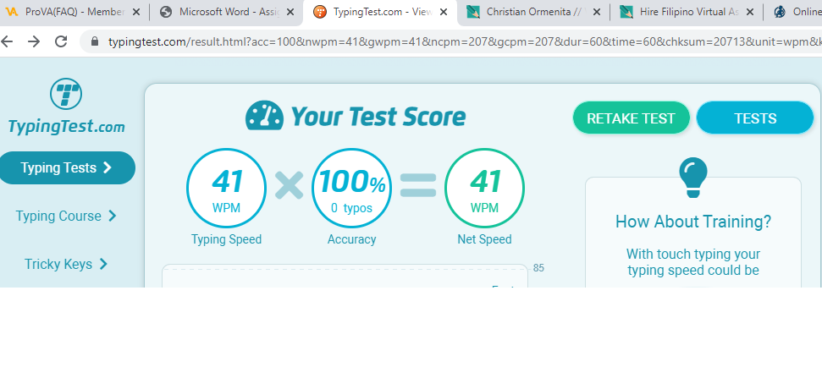Reload the page with refresh icon
Screen dimensions: 822x389
pos(61,41)
